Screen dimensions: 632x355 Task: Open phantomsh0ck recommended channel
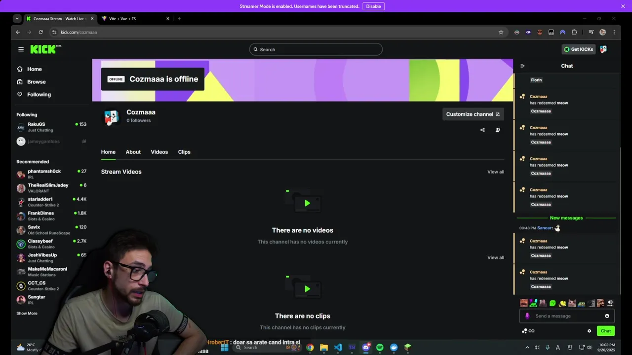[51, 174]
